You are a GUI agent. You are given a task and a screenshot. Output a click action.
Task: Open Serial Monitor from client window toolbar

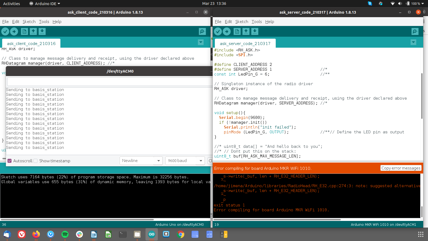[x=202, y=32]
